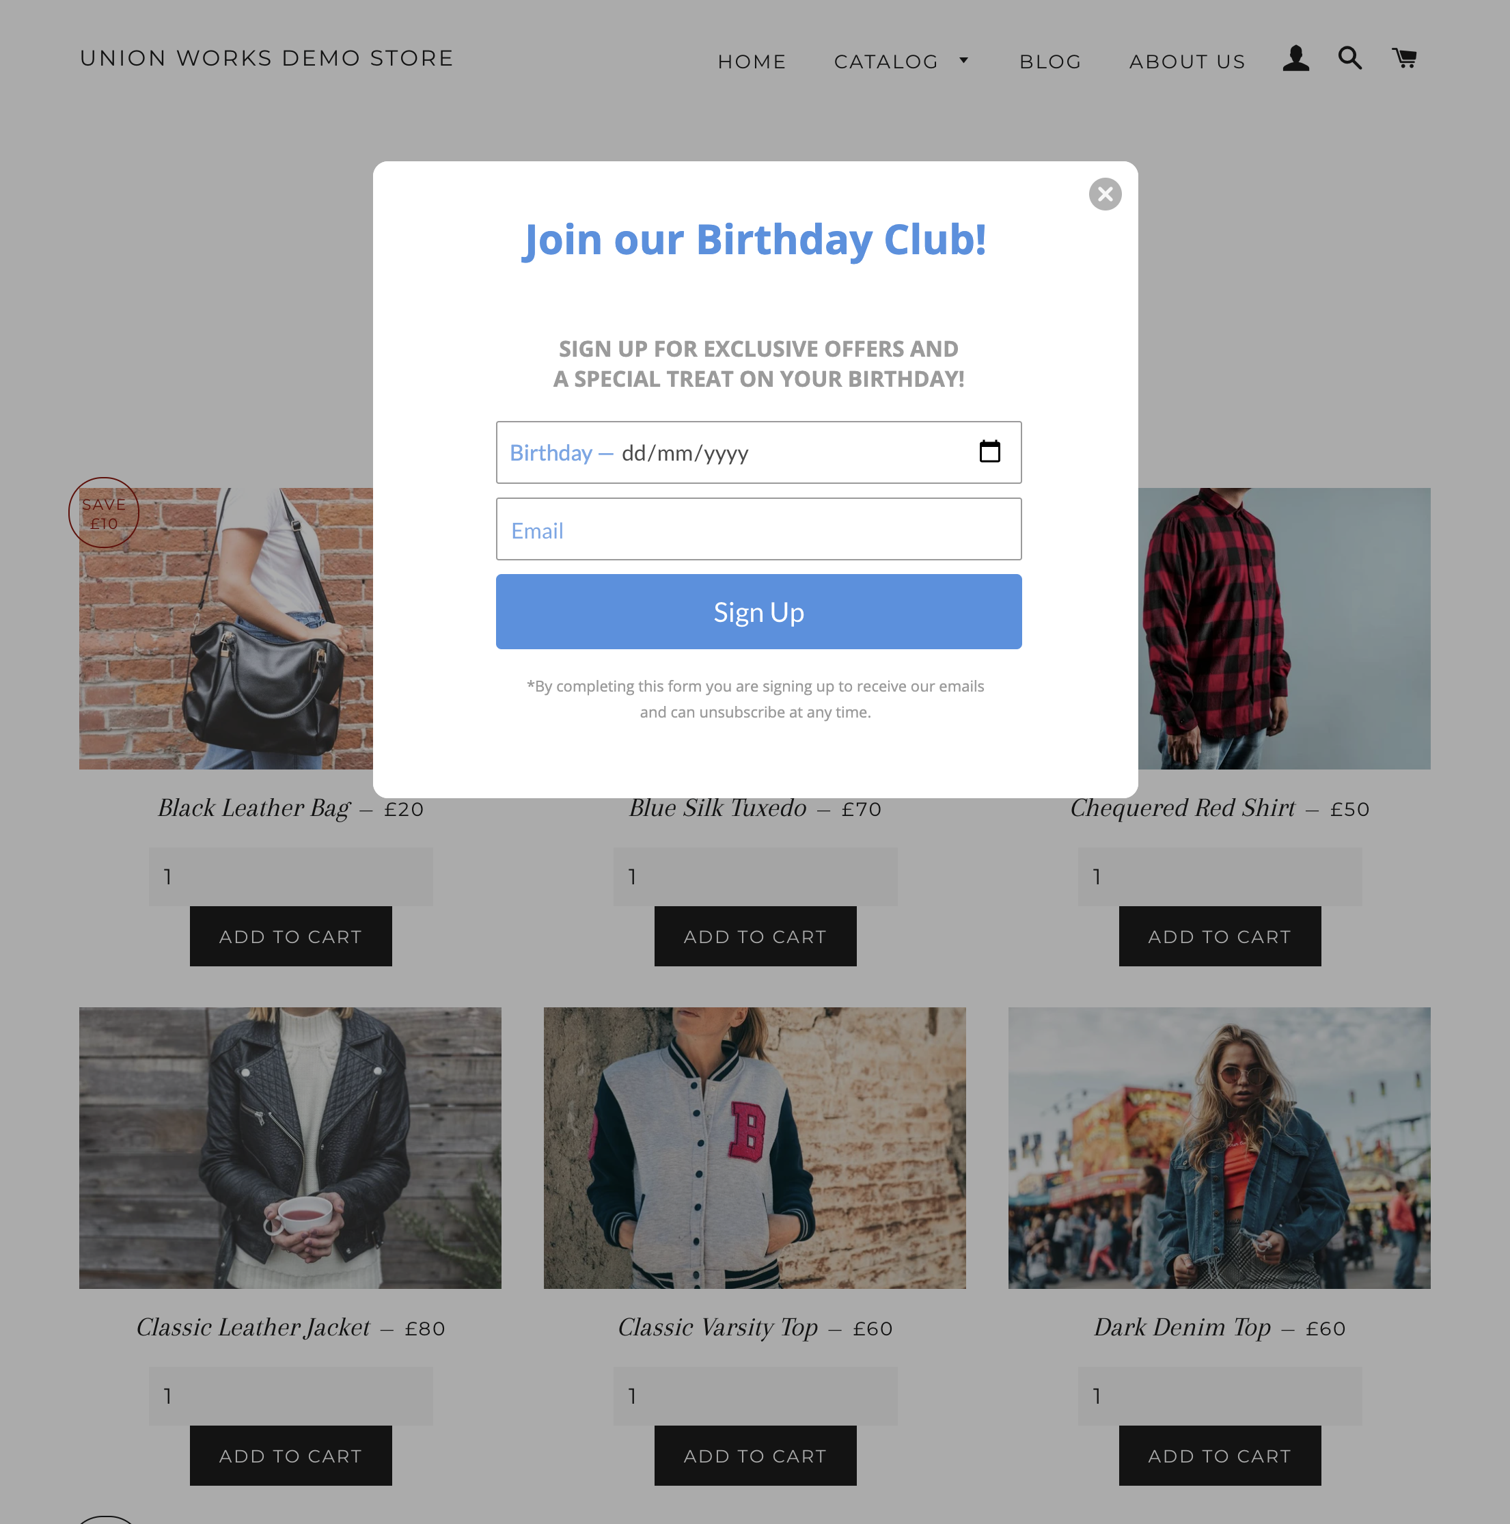Screen dimensions: 1510x1524
Task: Focus the Birthday date field
Action: 758,453
